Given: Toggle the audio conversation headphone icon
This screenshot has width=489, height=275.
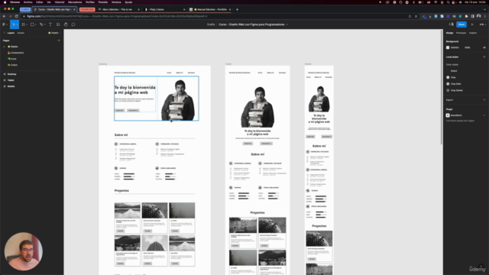Looking at the screenshot, I should [x=451, y=24].
